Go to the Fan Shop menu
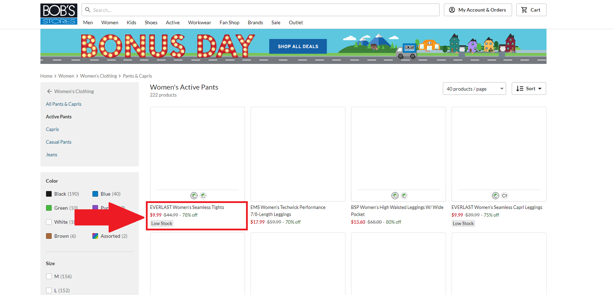The width and height of the screenshot is (614, 295). 229,22
